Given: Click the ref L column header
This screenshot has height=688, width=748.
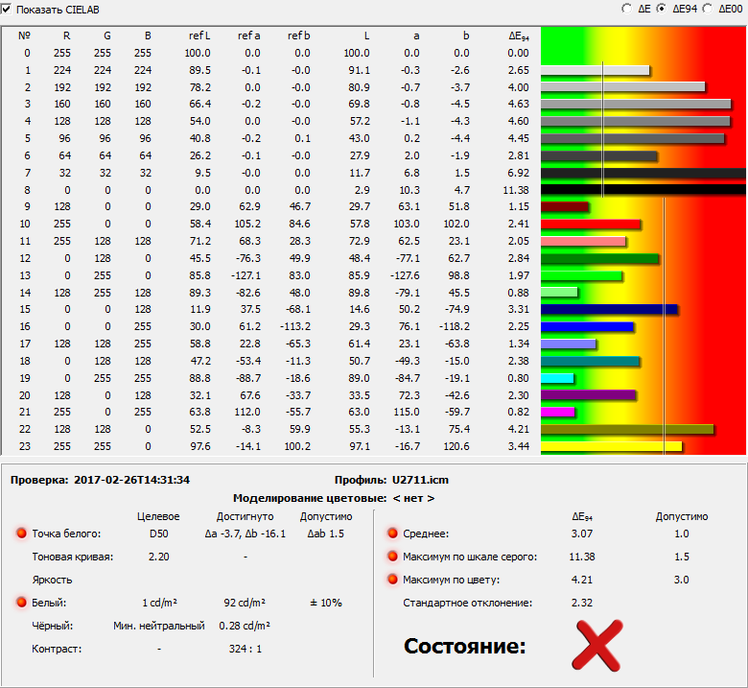Looking at the screenshot, I should tap(199, 36).
